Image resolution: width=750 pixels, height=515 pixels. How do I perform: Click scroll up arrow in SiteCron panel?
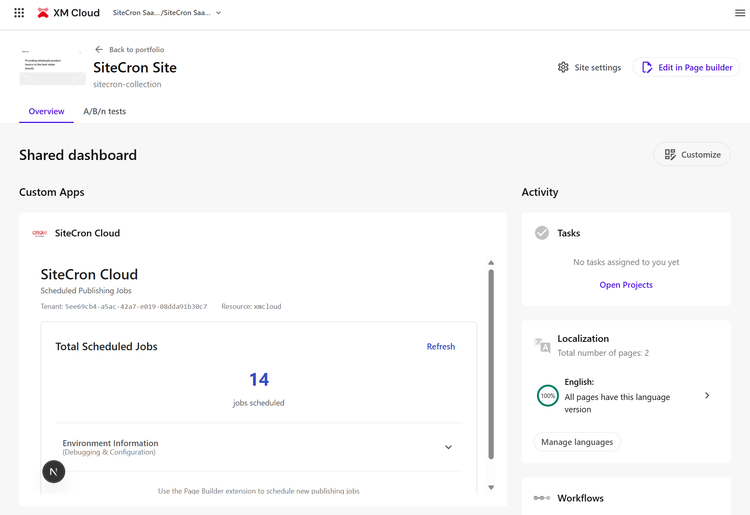[491, 262]
